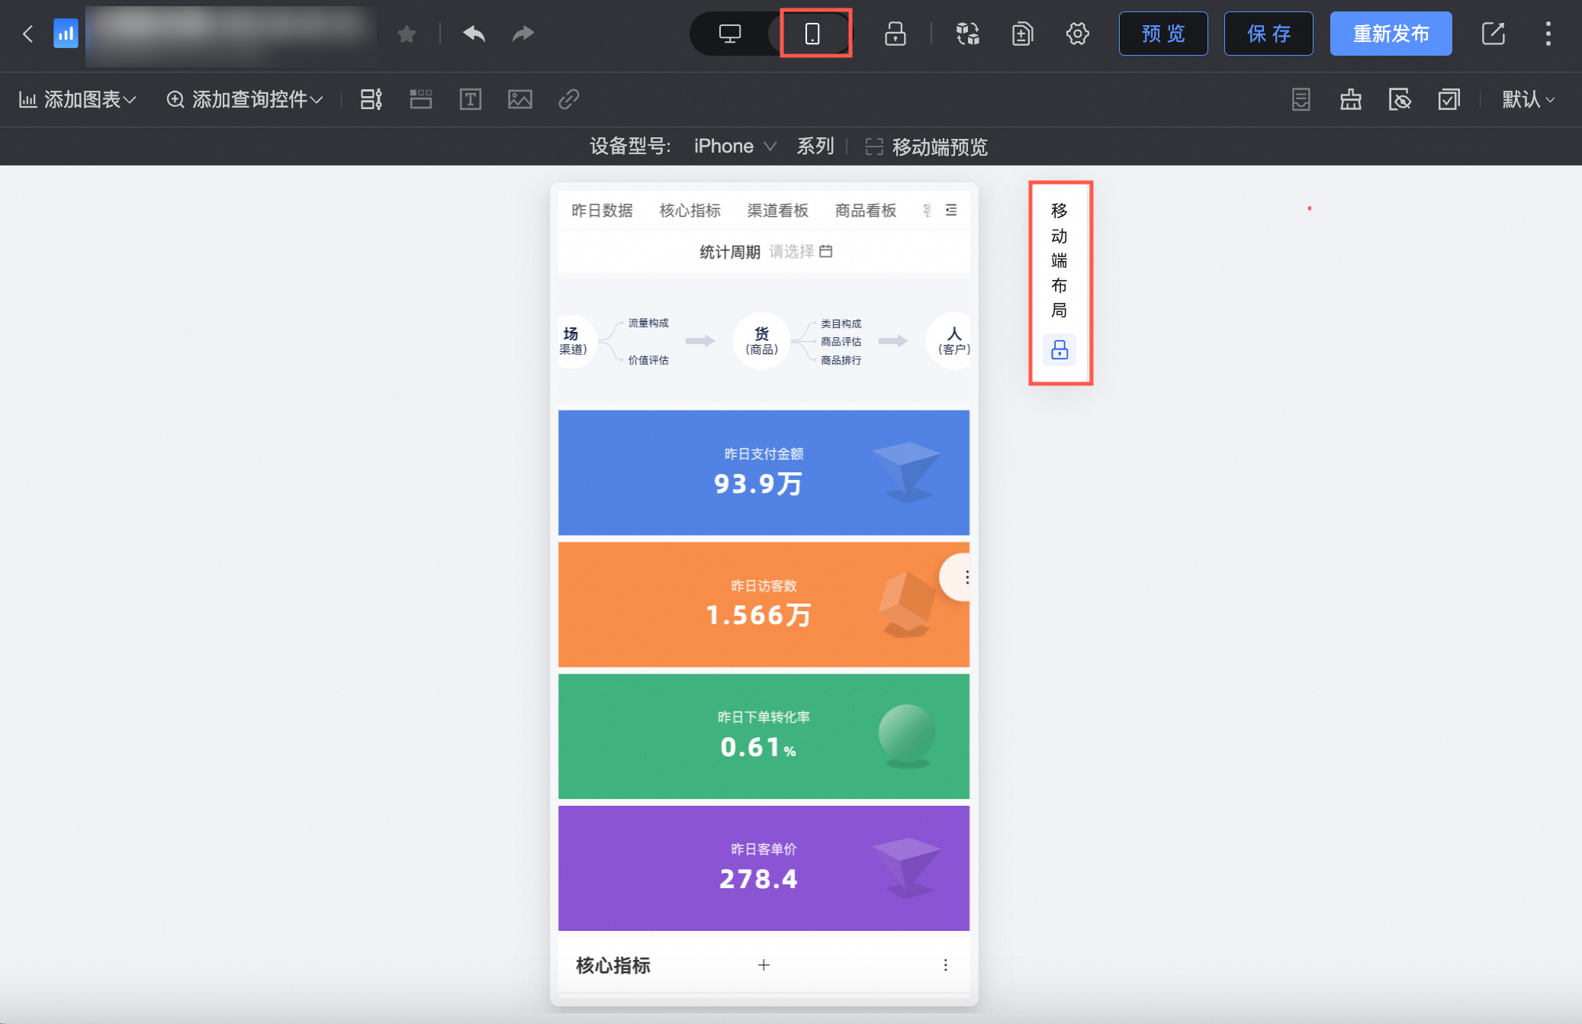The image size is (1582, 1024).
Task: Click the 预览 button
Action: pyautogui.click(x=1162, y=34)
